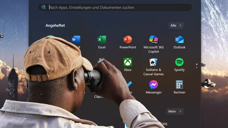Show all apps via Alle button
This screenshot has height=128, width=228.
pos(176,25)
